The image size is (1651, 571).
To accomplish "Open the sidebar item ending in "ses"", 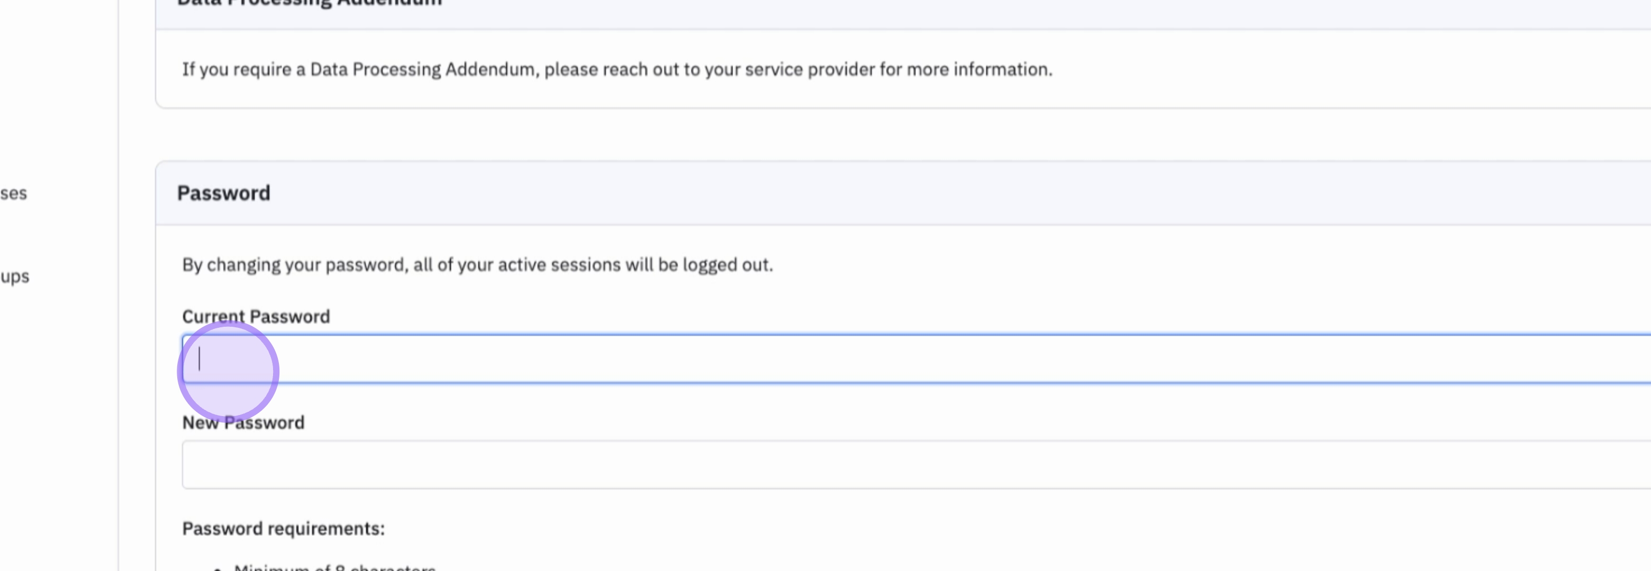I will (13, 194).
